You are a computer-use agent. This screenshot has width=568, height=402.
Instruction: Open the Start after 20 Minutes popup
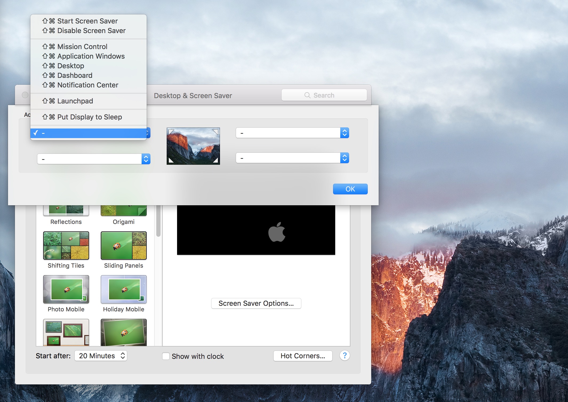point(101,356)
